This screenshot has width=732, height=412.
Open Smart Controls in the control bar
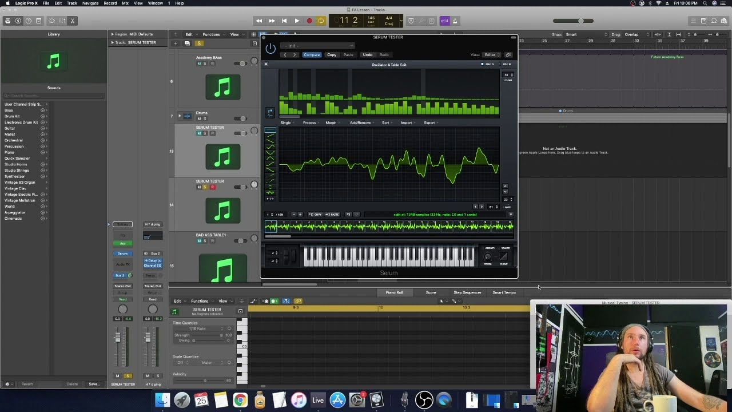52,21
